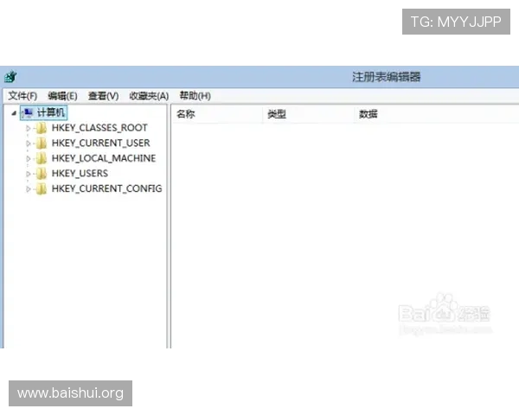Open the 查看(V) menu

103,96
